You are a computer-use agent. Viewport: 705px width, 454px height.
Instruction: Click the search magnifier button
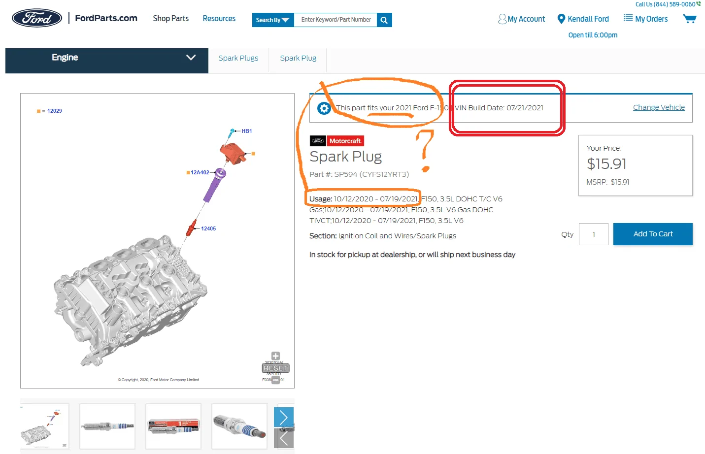[384, 20]
